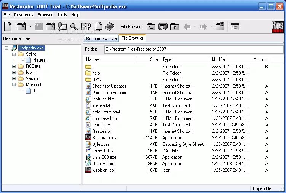The height and width of the screenshot is (193, 286).
Task: Collapse the String folder node
Action: (x=14, y=54)
